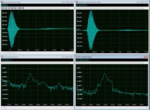Viewport: 150px width, 110px height.
Task: Click scroll-right arrow under Acquired Ultrasonic Signal plot
Action: [x=73, y=53]
